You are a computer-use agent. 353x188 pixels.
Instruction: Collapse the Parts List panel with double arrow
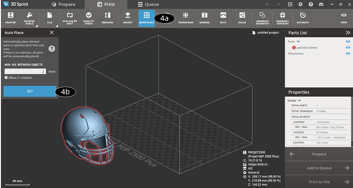348,33
